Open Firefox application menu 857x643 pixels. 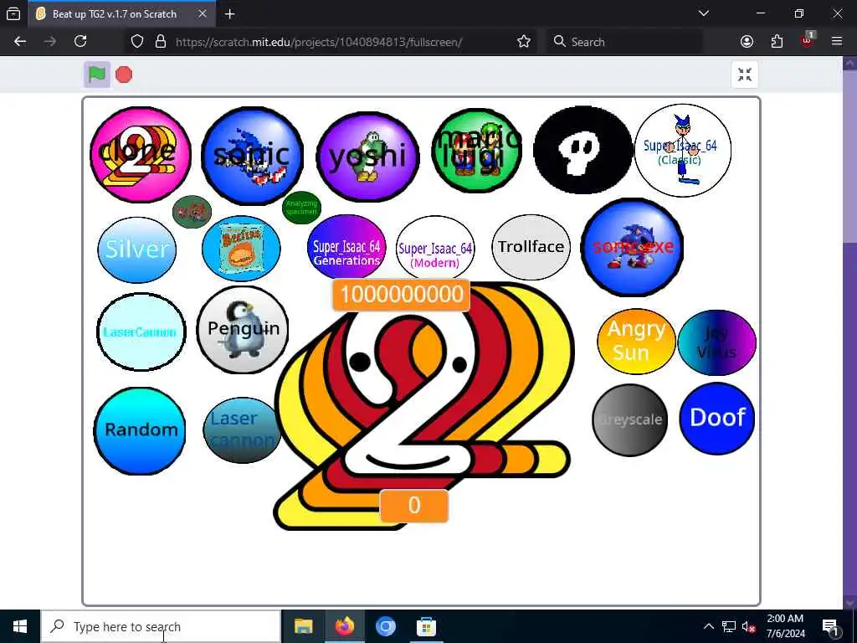837,42
